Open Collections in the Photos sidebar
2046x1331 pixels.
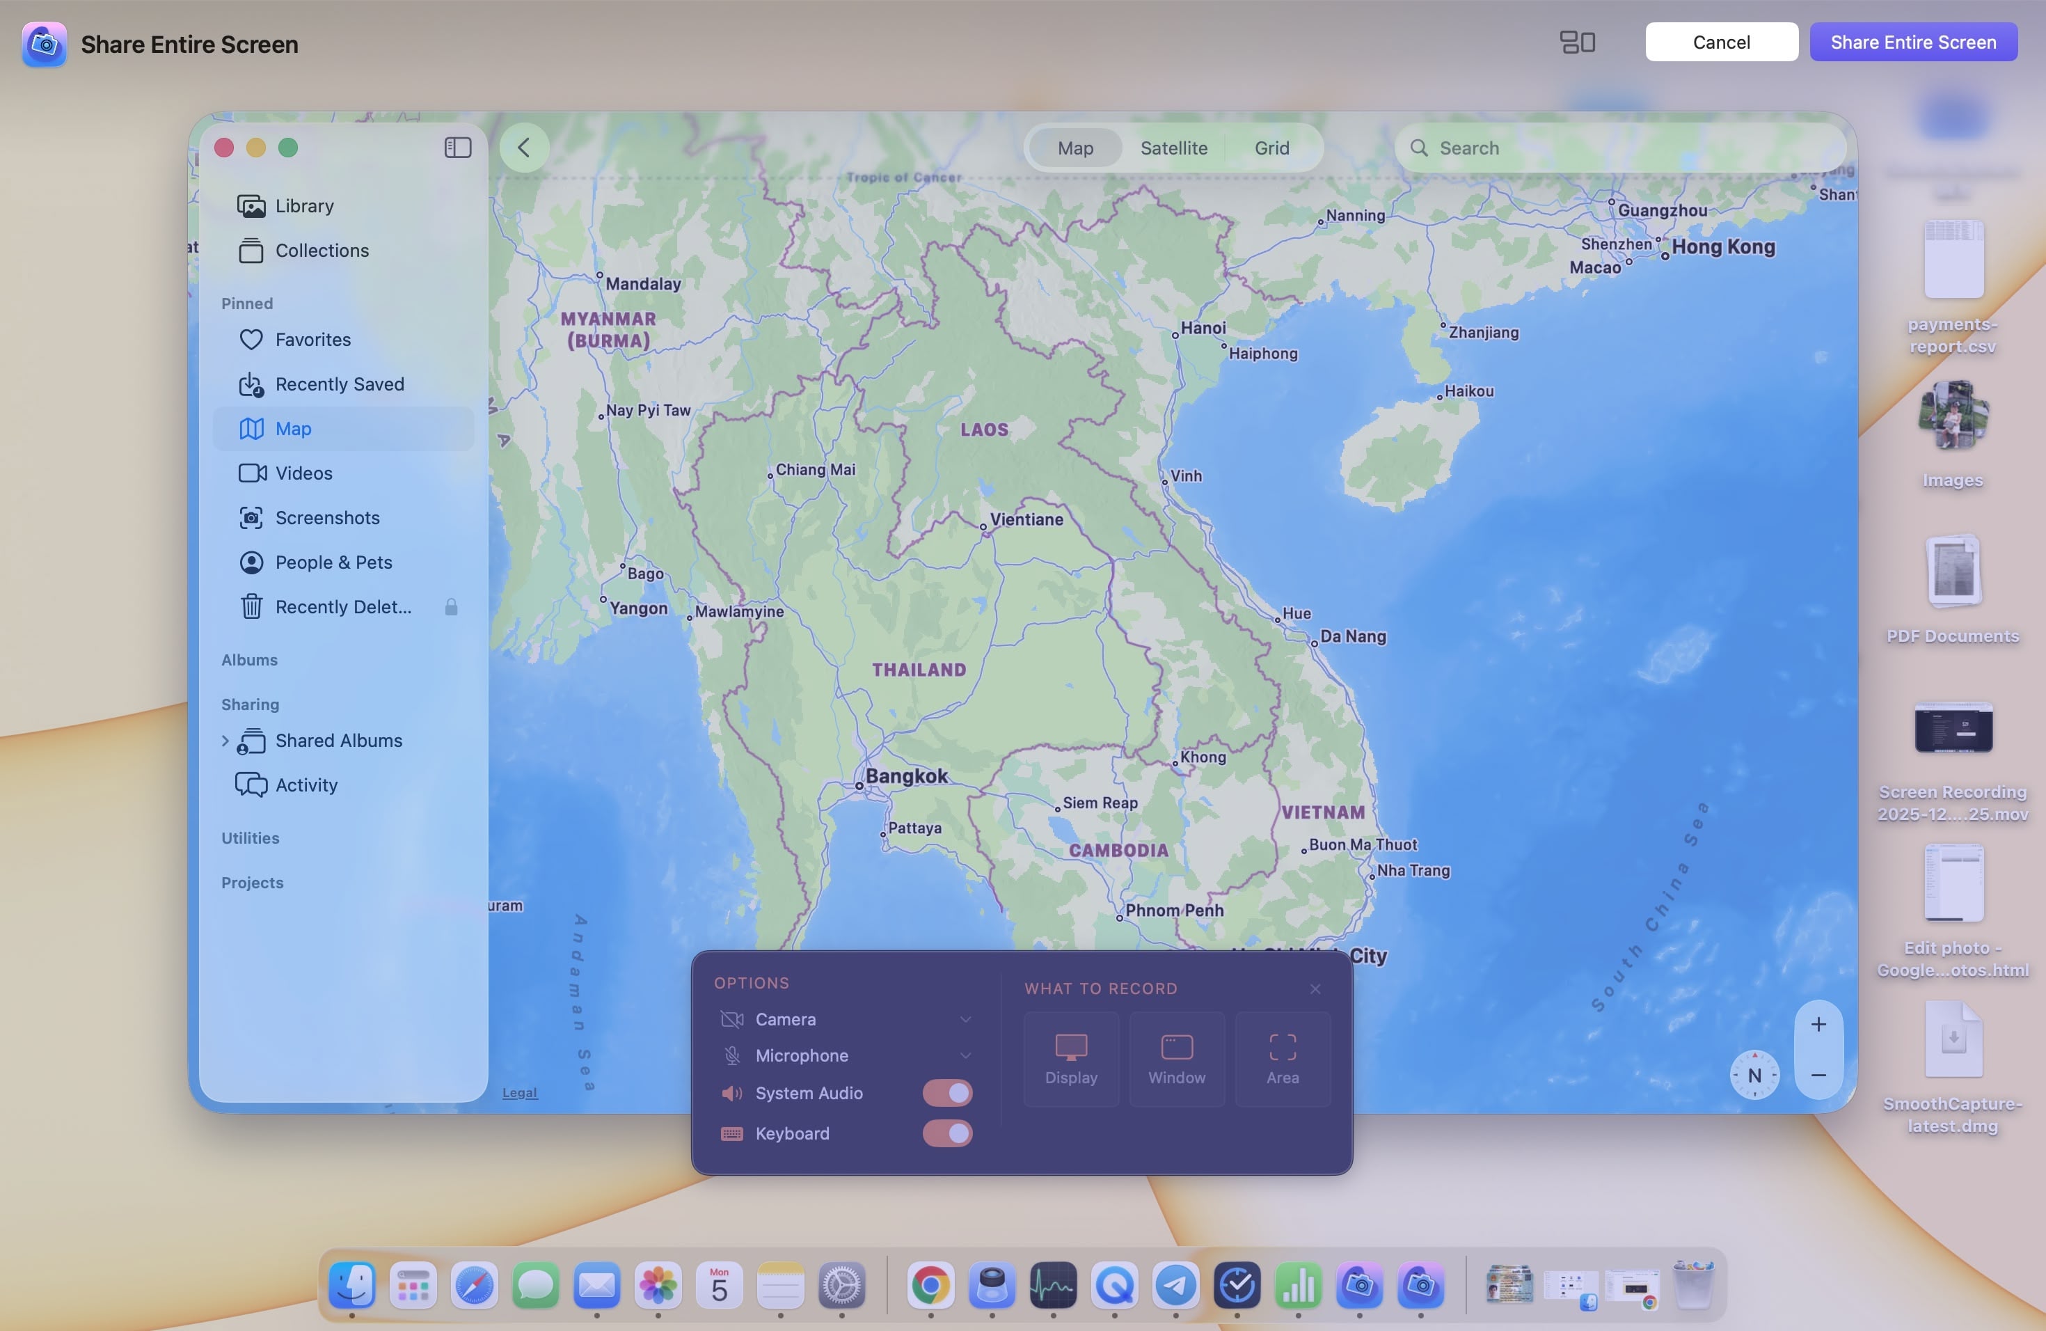pos(343,250)
